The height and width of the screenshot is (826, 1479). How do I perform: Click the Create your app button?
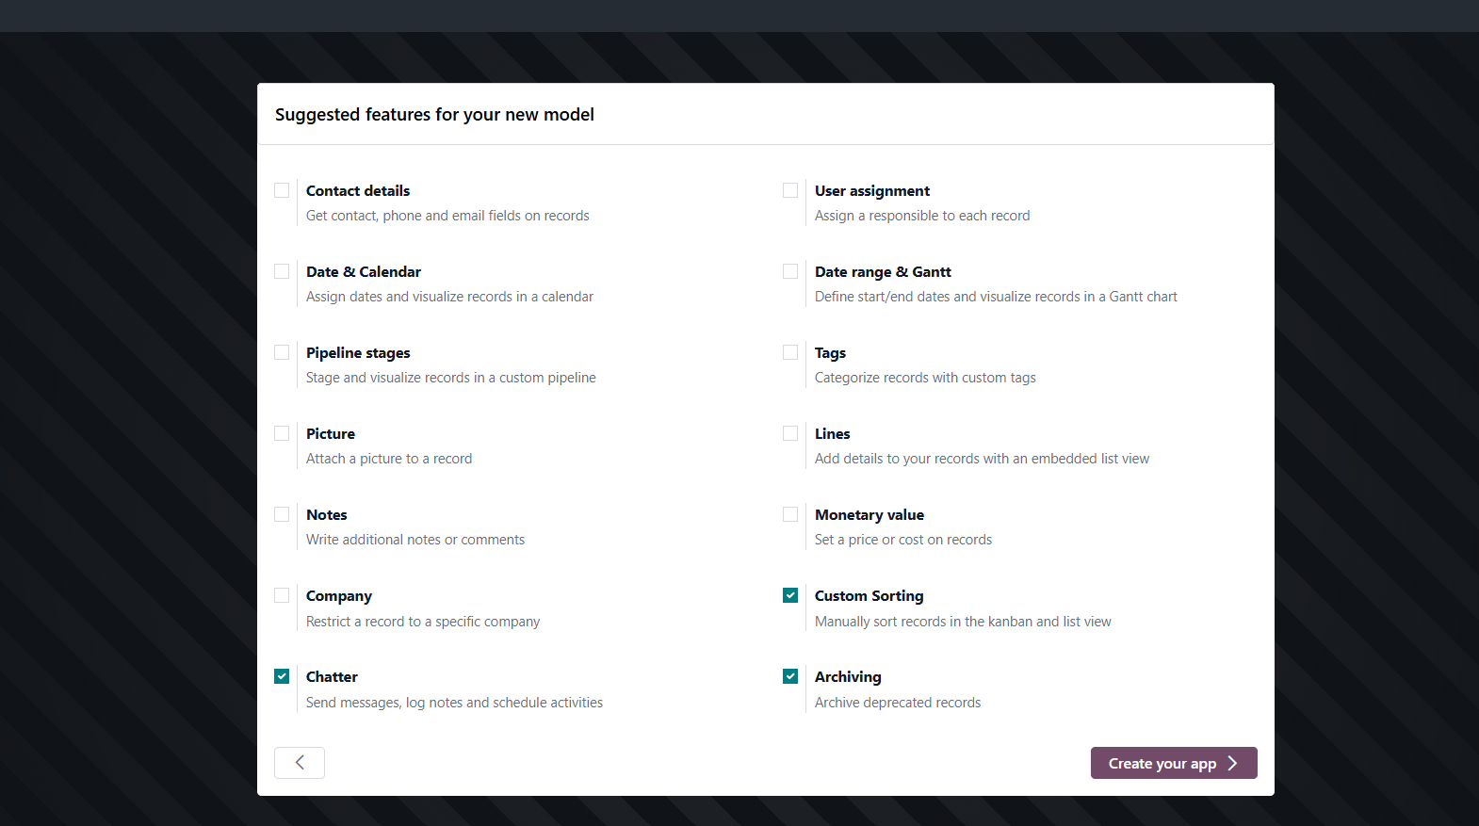pyautogui.click(x=1173, y=763)
